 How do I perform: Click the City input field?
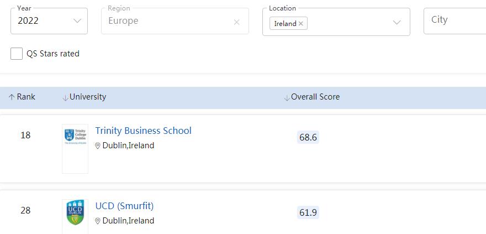(x=454, y=20)
